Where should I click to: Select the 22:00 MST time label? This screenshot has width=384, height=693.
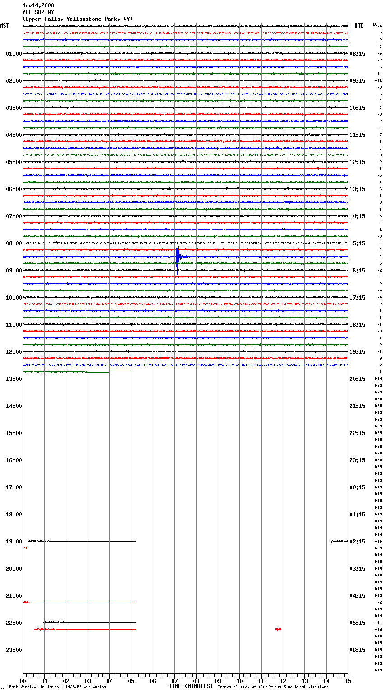(14, 623)
